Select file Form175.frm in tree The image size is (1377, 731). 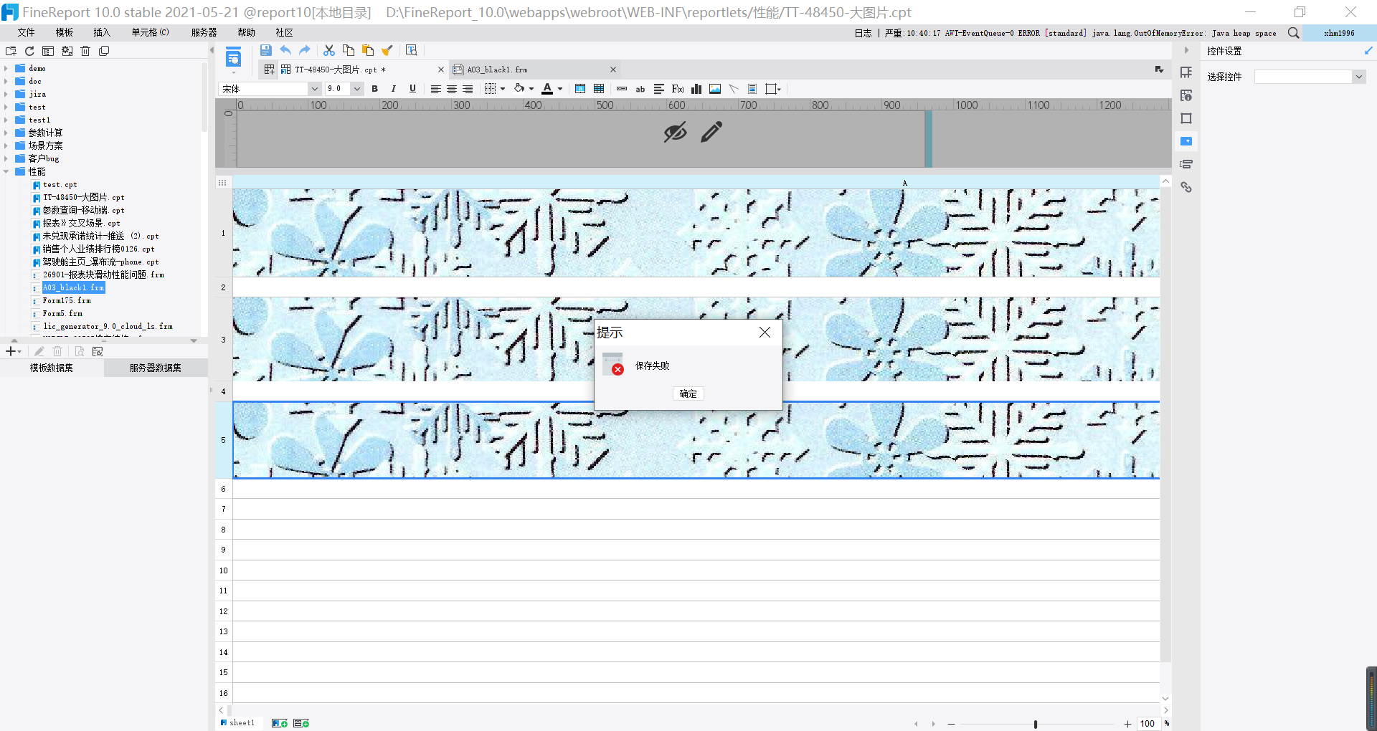click(x=66, y=301)
